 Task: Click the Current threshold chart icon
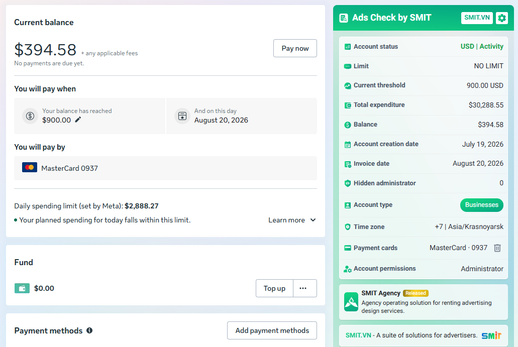point(348,85)
